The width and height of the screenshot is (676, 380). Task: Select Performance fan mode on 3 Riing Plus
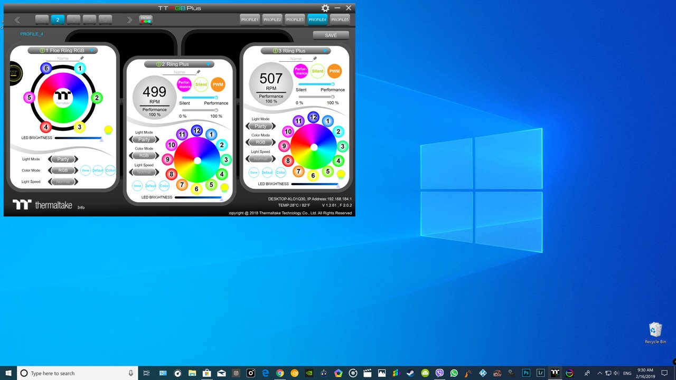coord(301,71)
